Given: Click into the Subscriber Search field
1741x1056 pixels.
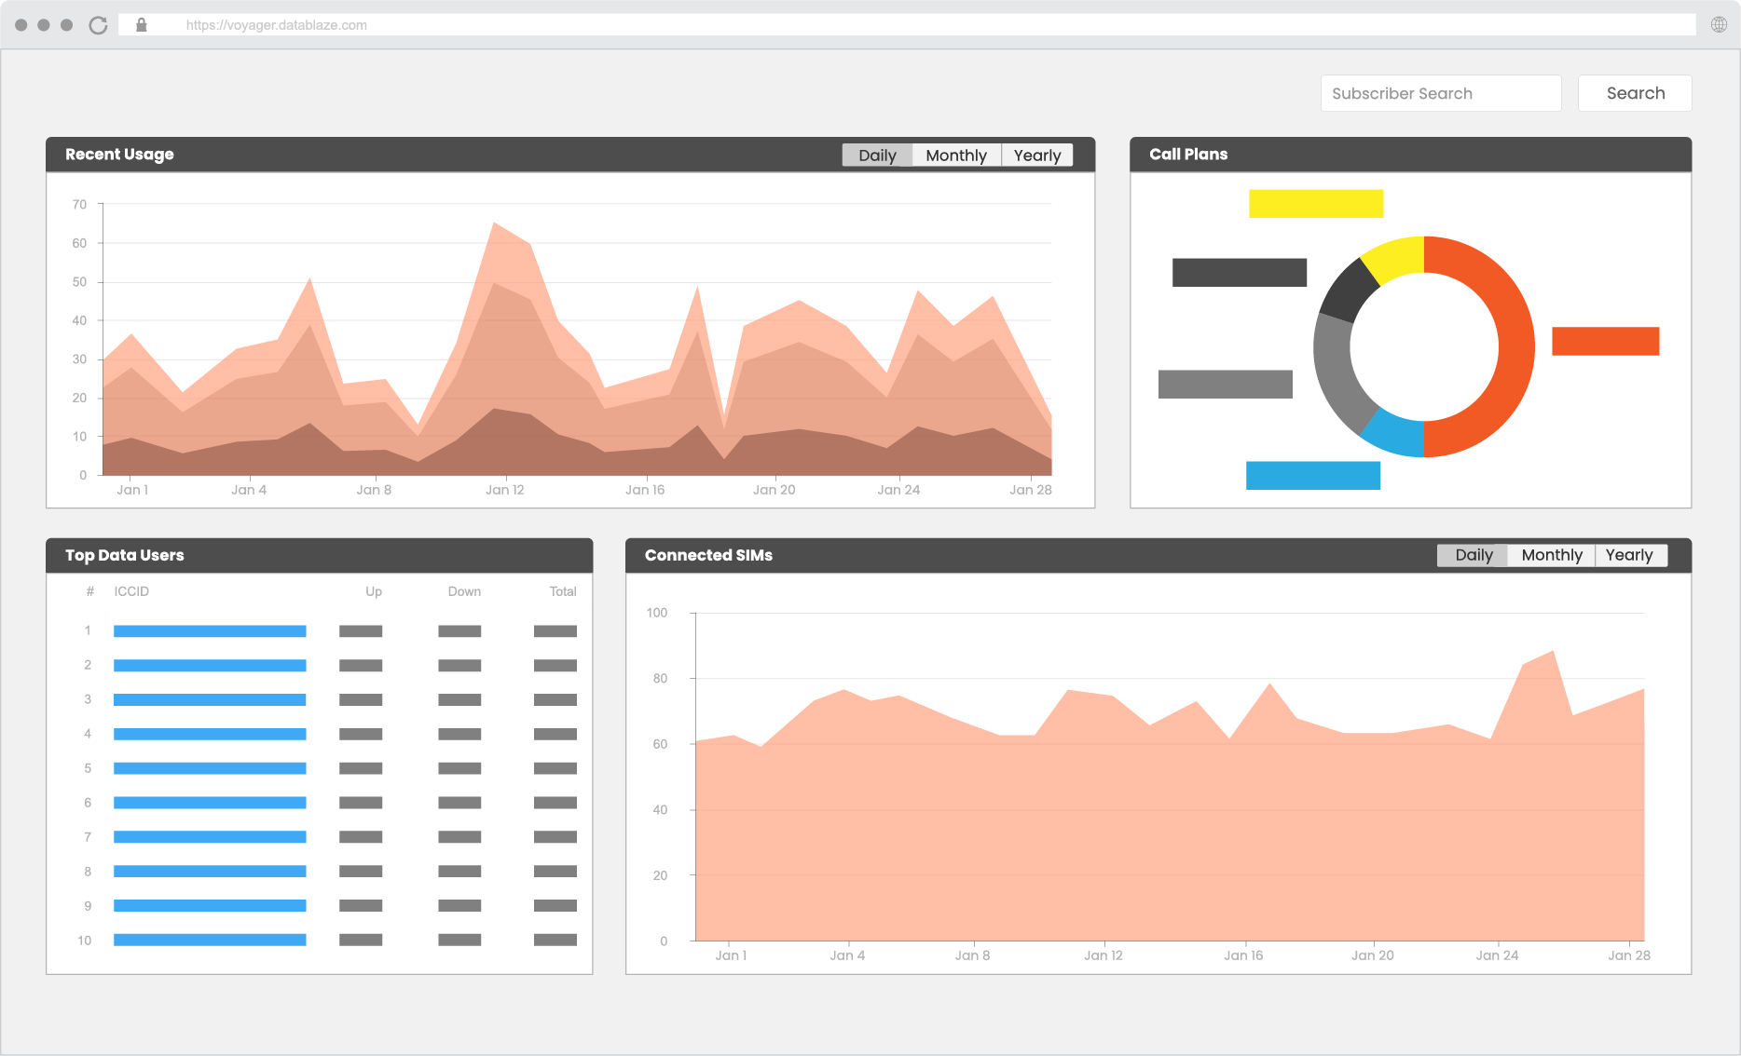Looking at the screenshot, I should point(1440,93).
